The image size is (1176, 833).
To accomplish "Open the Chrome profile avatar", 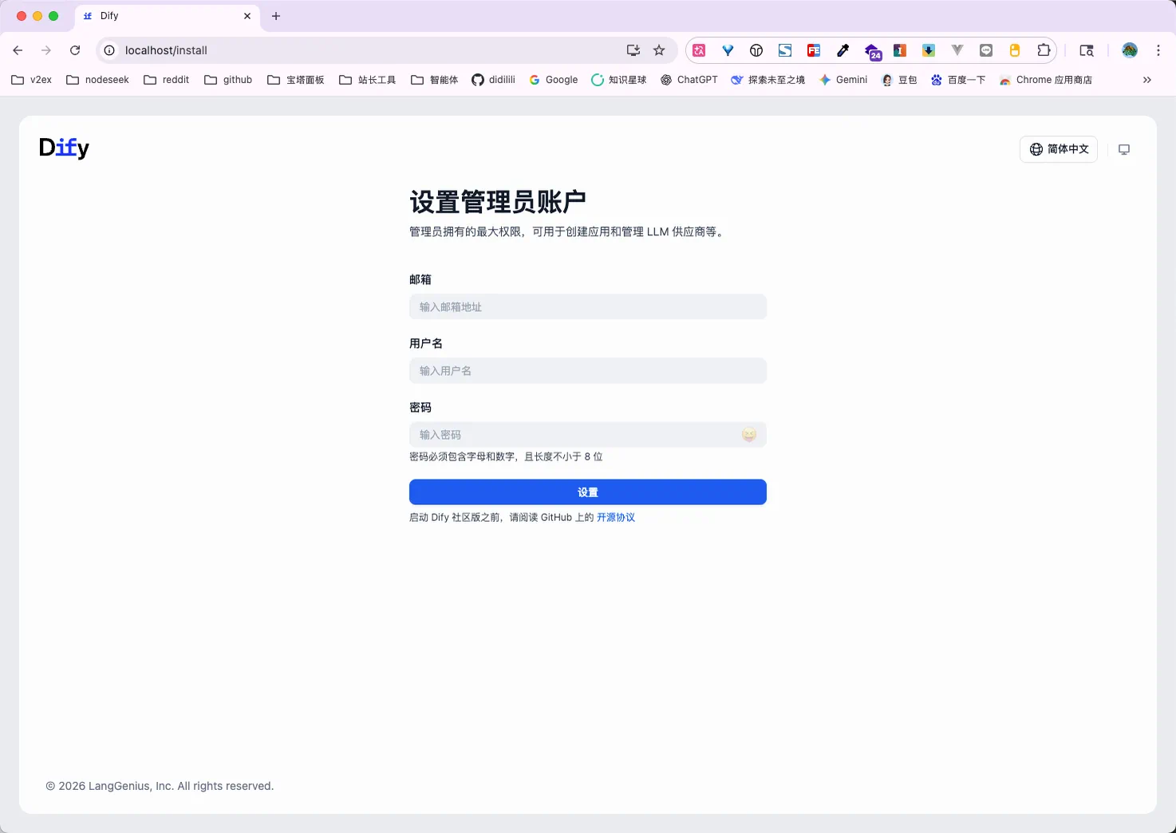I will coord(1130,50).
